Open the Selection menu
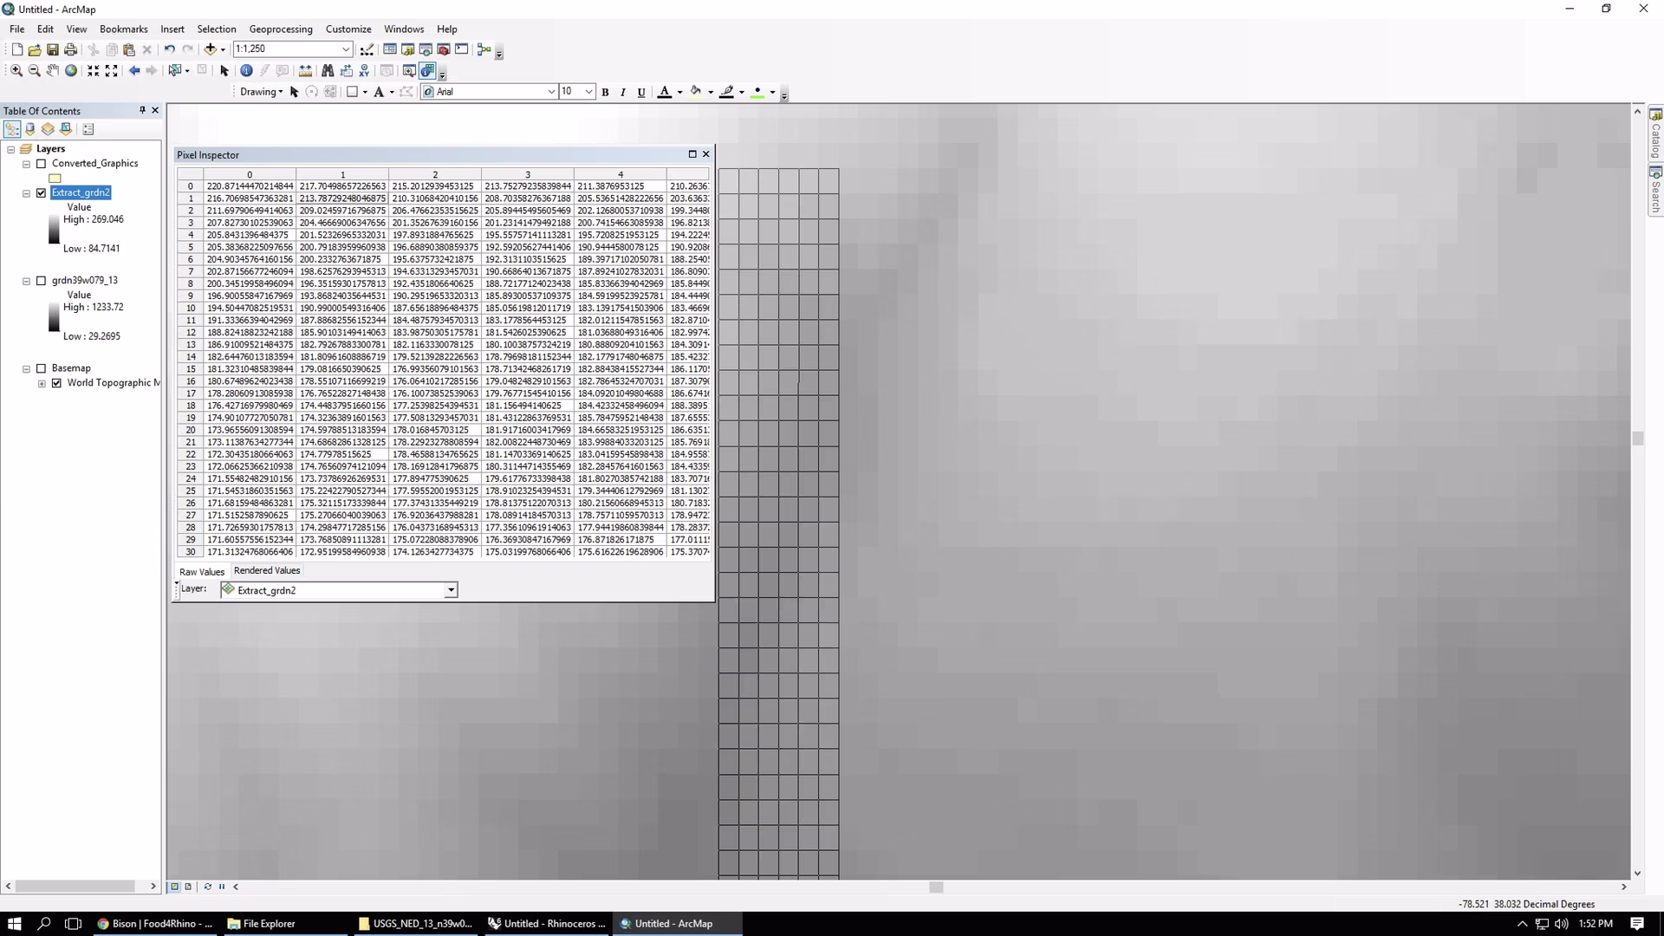Image resolution: width=1664 pixels, height=936 pixels. tap(217, 29)
